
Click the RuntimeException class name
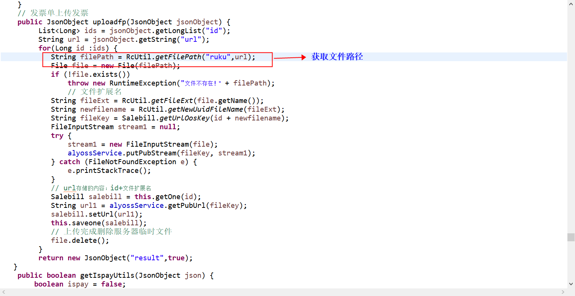point(143,83)
